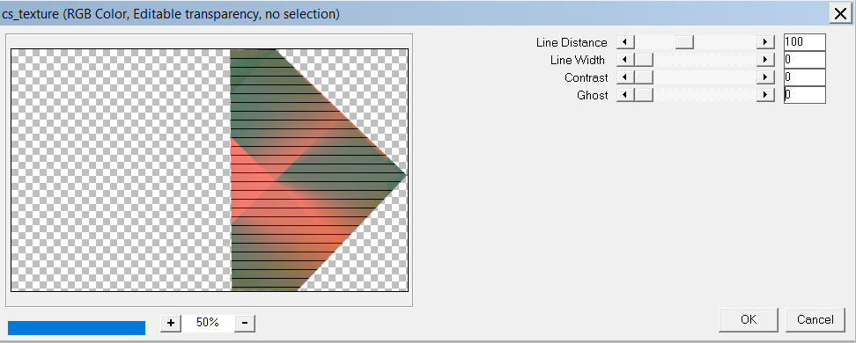Screen dimensions: 856x343
Task: Confirm the texture with OK
Action: click(748, 319)
